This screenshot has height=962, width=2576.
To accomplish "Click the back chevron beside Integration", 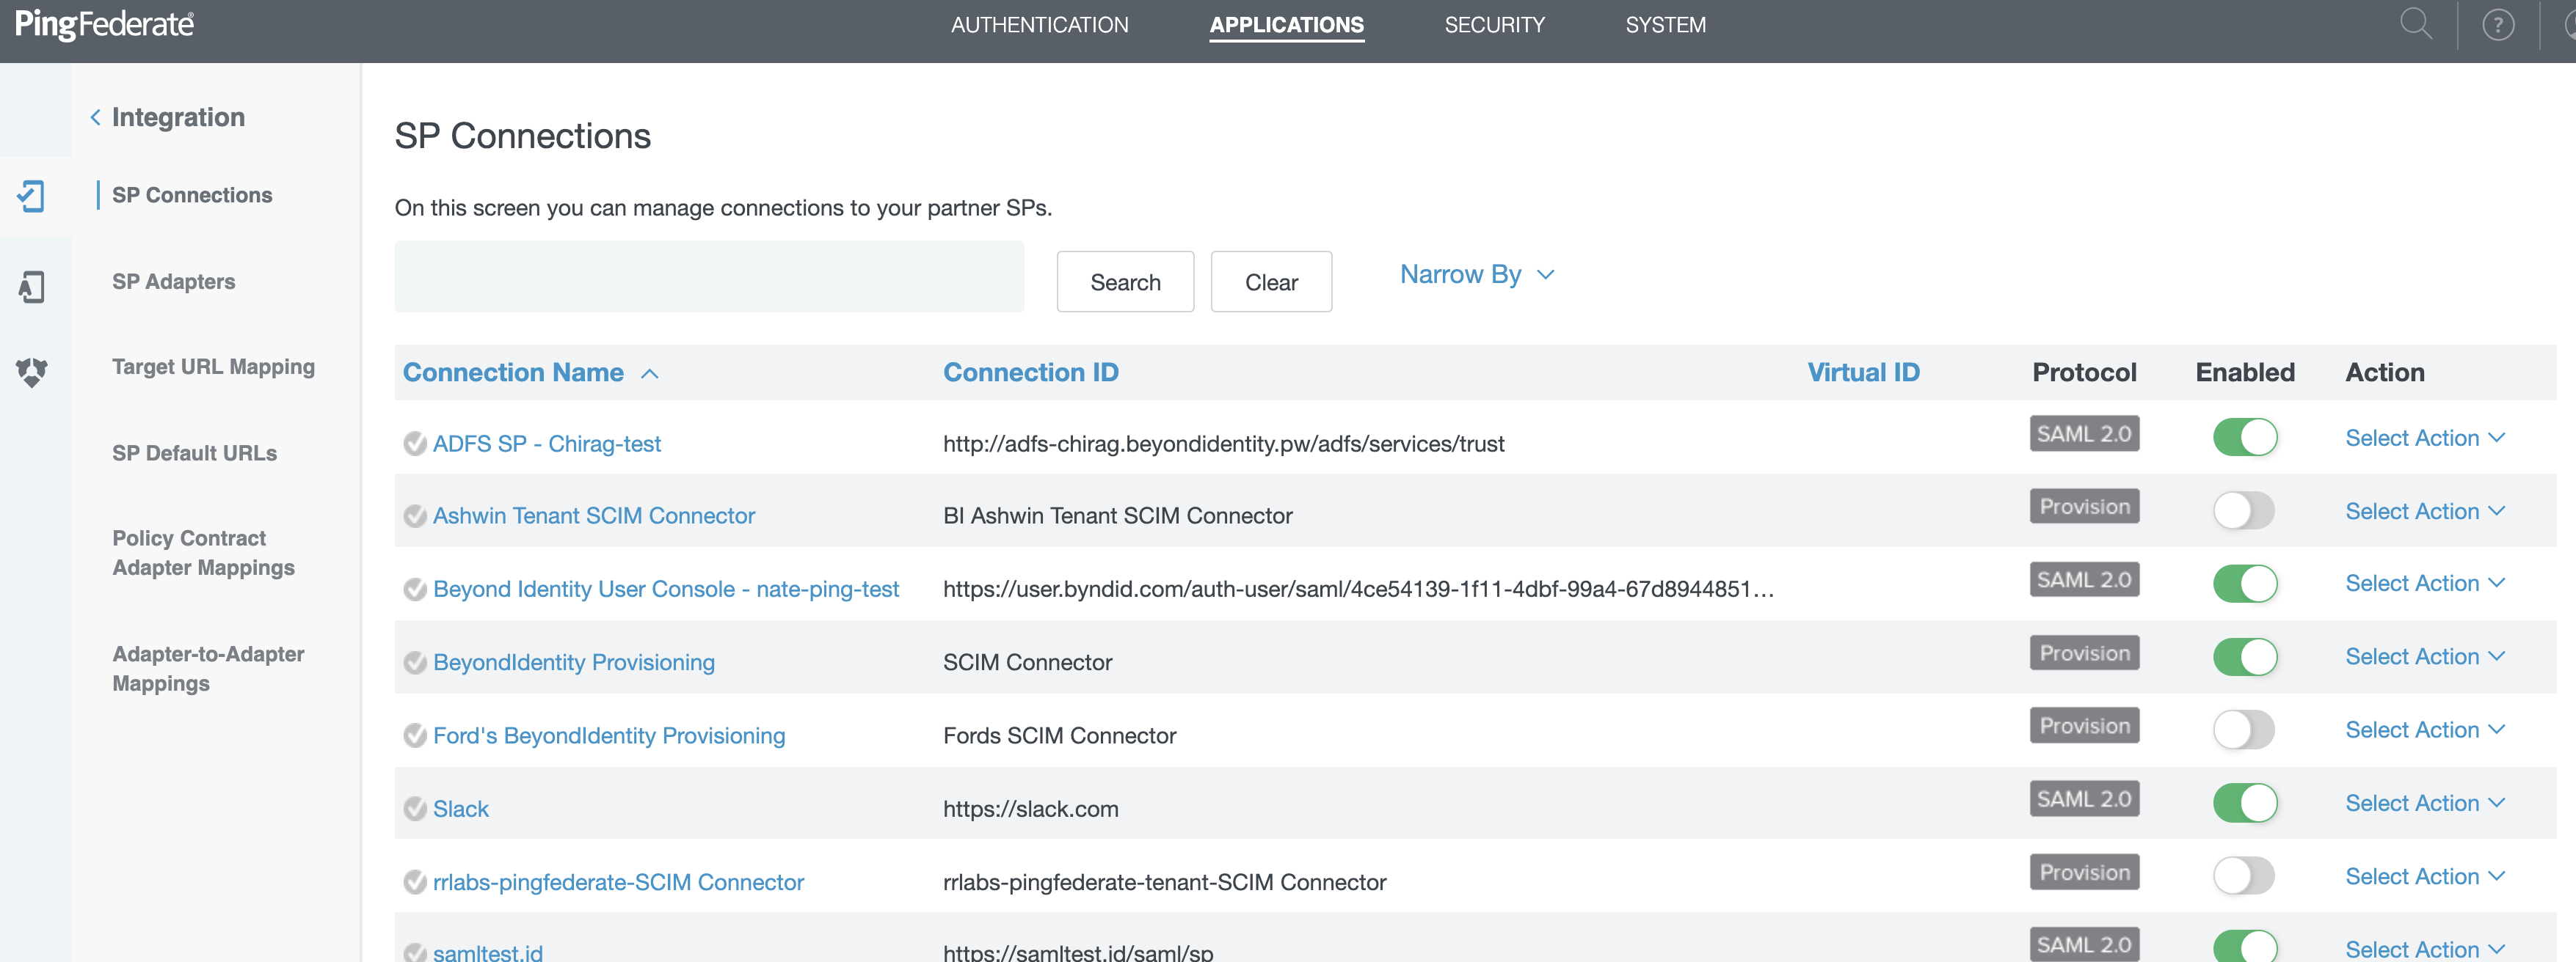I will 95,118.
